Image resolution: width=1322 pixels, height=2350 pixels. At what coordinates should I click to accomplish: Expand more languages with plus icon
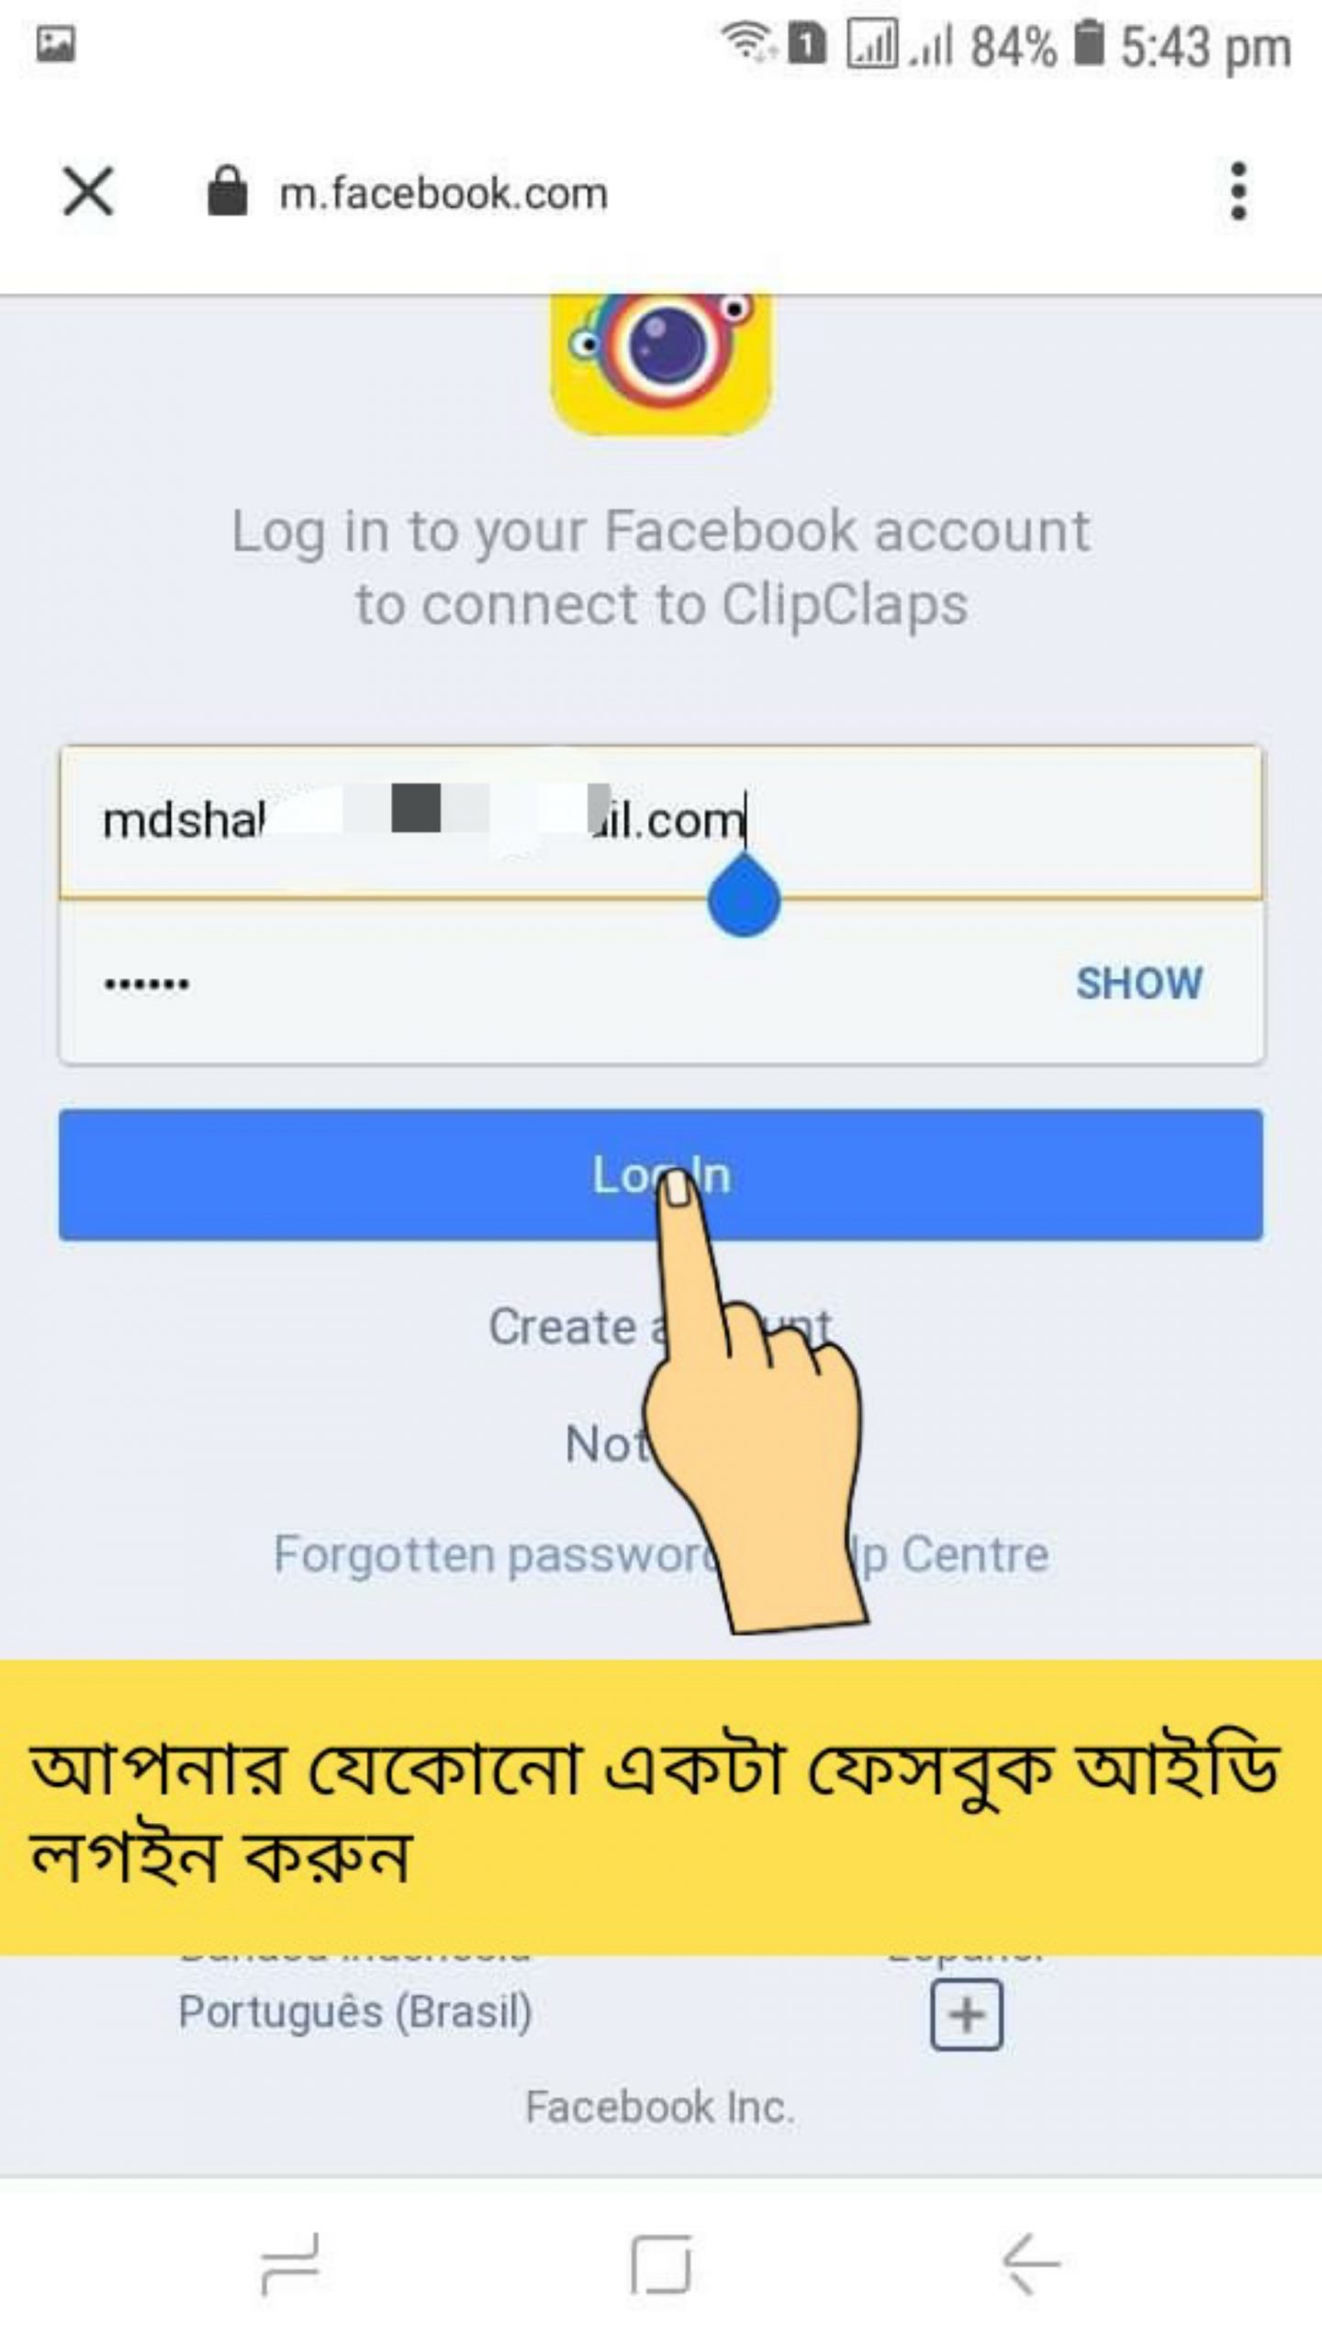pyautogui.click(x=967, y=2015)
